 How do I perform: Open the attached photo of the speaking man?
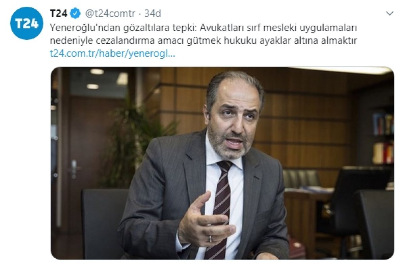pyautogui.click(x=222, y=163)
